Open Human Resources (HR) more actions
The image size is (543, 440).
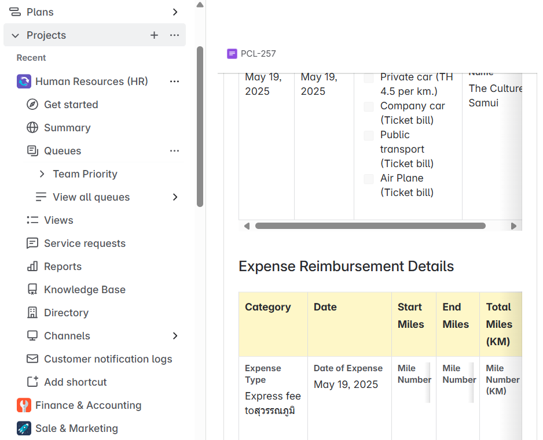coord(175,82)
